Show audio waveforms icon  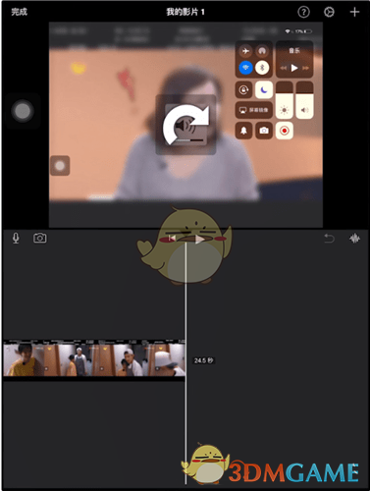point(354,239)
